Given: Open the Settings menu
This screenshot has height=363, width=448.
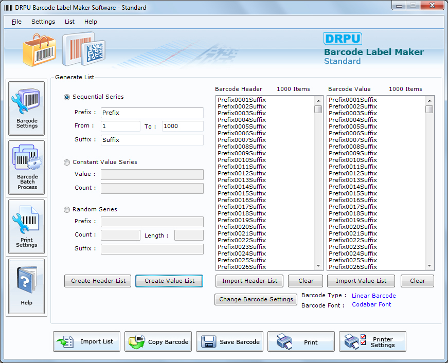Looking at the screenshot, I should click(43, 22).
